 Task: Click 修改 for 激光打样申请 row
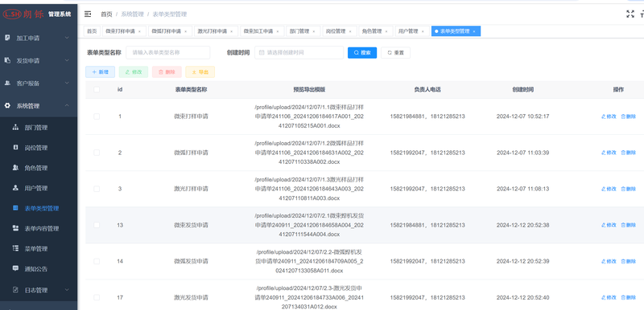[609, 189]
